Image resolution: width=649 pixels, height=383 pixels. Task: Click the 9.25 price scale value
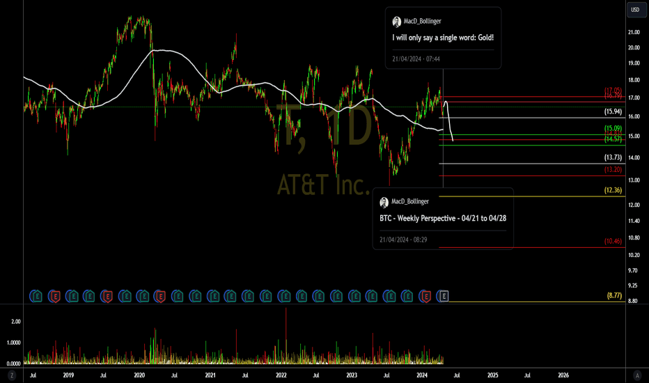[x=632, y=286]
